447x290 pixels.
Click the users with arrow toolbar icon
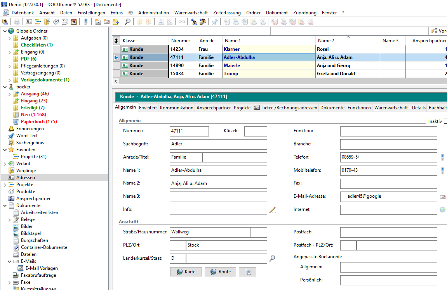(x=194, y=22)
